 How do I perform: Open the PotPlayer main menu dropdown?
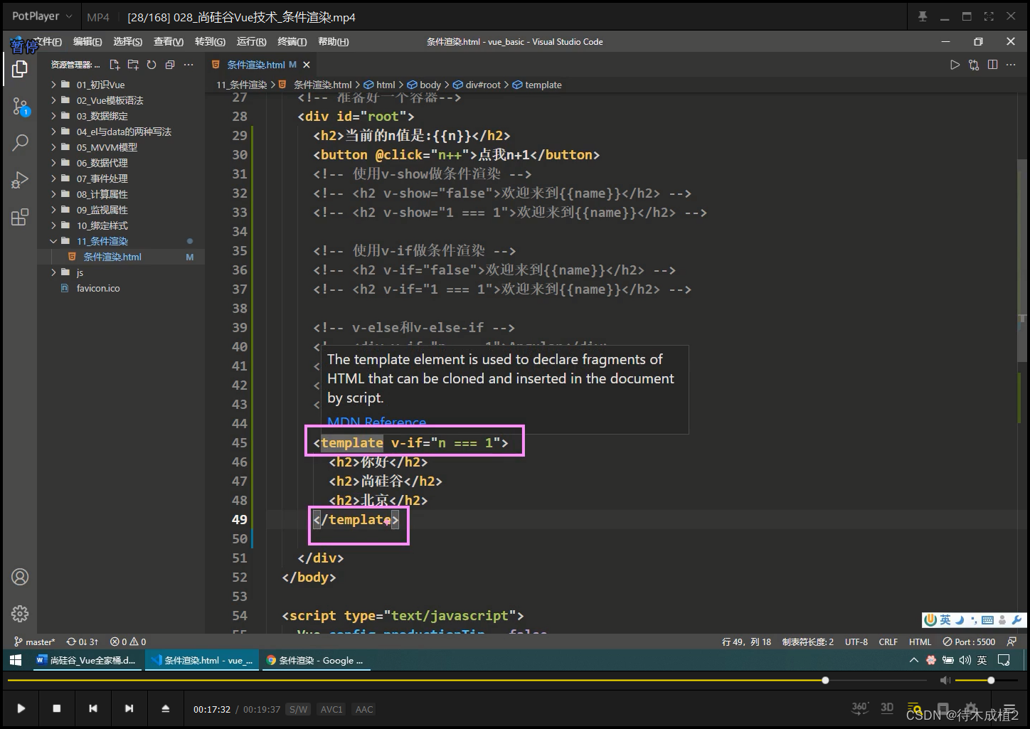(42, 16)
